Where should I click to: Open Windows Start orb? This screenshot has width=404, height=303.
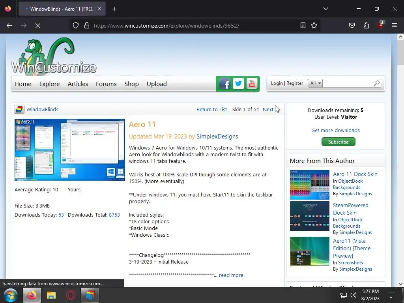point(11,295)
